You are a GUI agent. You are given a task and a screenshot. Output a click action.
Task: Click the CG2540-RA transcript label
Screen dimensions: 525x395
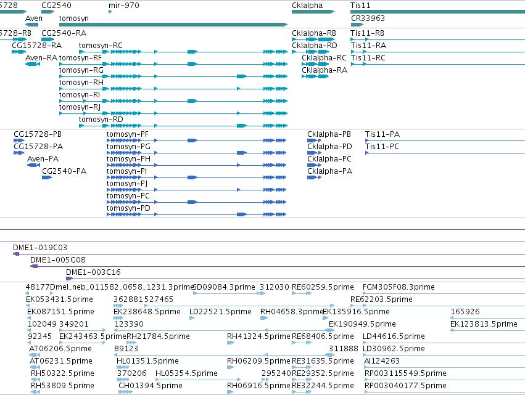pyautogui.click(x=64, y=33)
